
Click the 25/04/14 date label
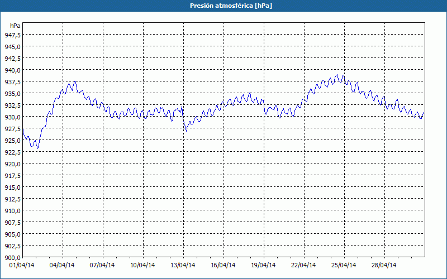coord(344,266)
